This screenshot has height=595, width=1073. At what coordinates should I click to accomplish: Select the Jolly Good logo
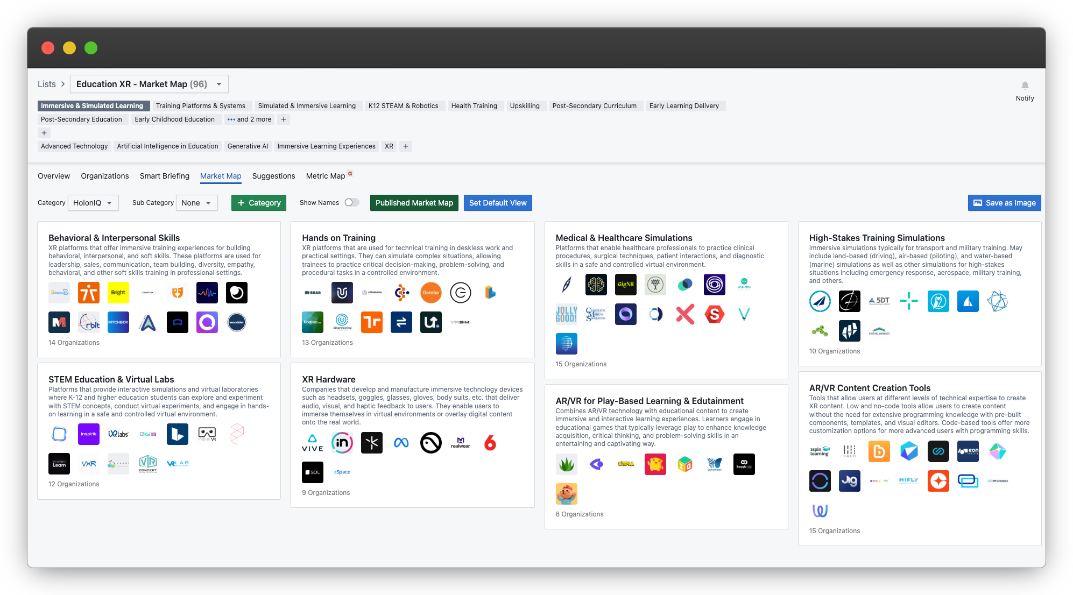coord(566,314)
